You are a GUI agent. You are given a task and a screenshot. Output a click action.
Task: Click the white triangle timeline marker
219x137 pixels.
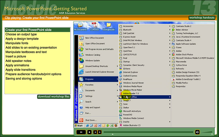click(113, 134)
